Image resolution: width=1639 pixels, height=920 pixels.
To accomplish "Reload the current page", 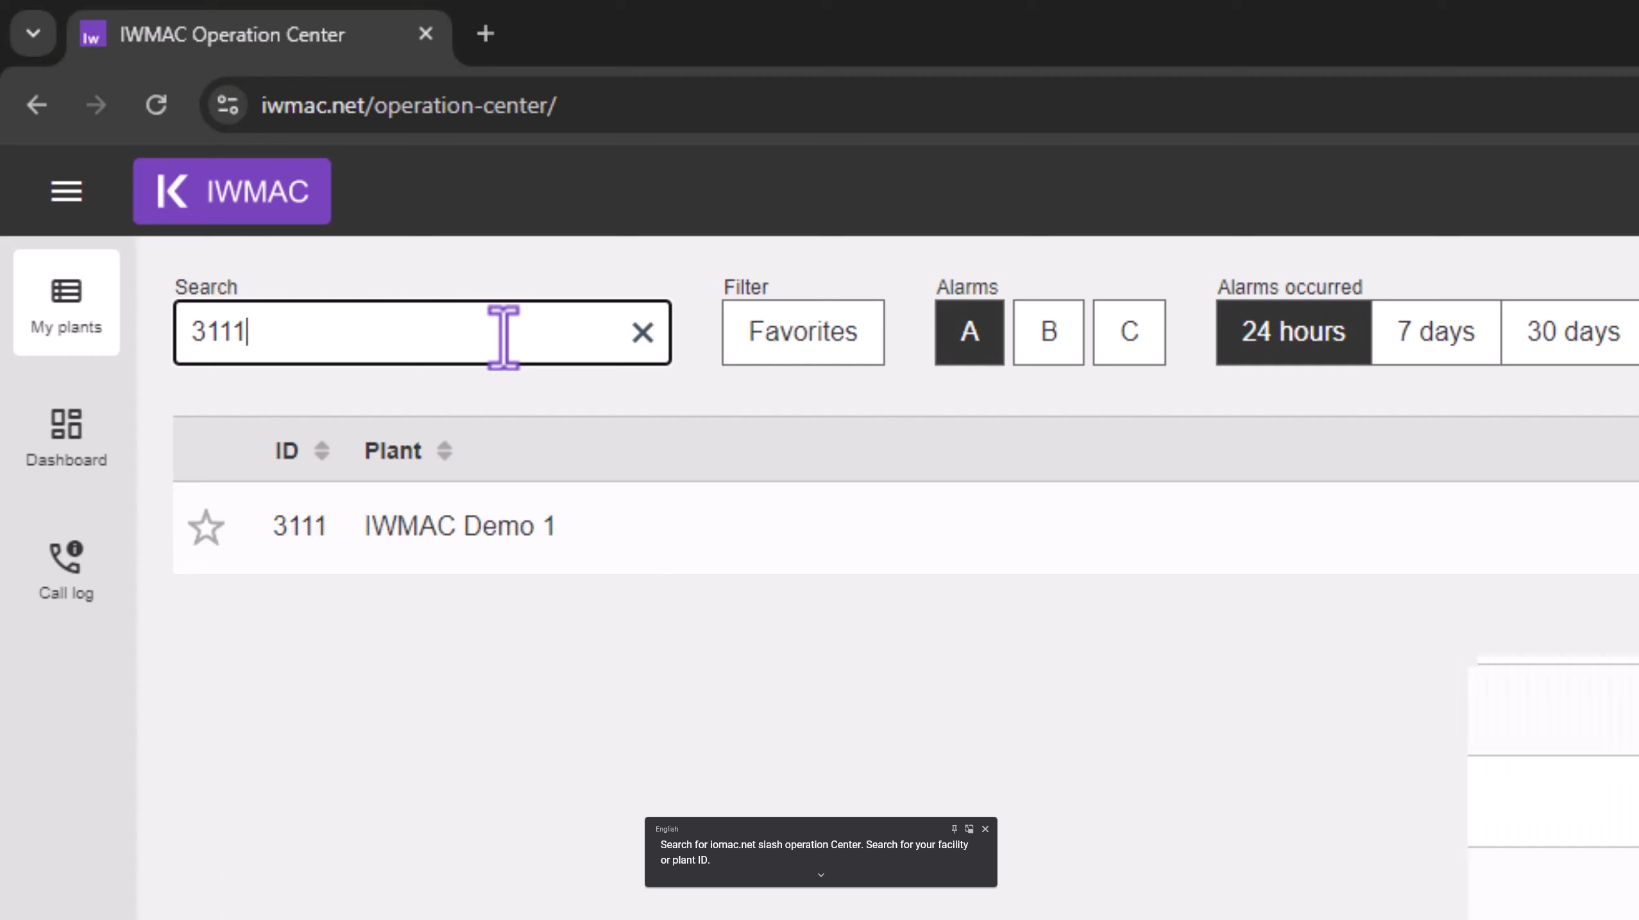I will (156, 105).
